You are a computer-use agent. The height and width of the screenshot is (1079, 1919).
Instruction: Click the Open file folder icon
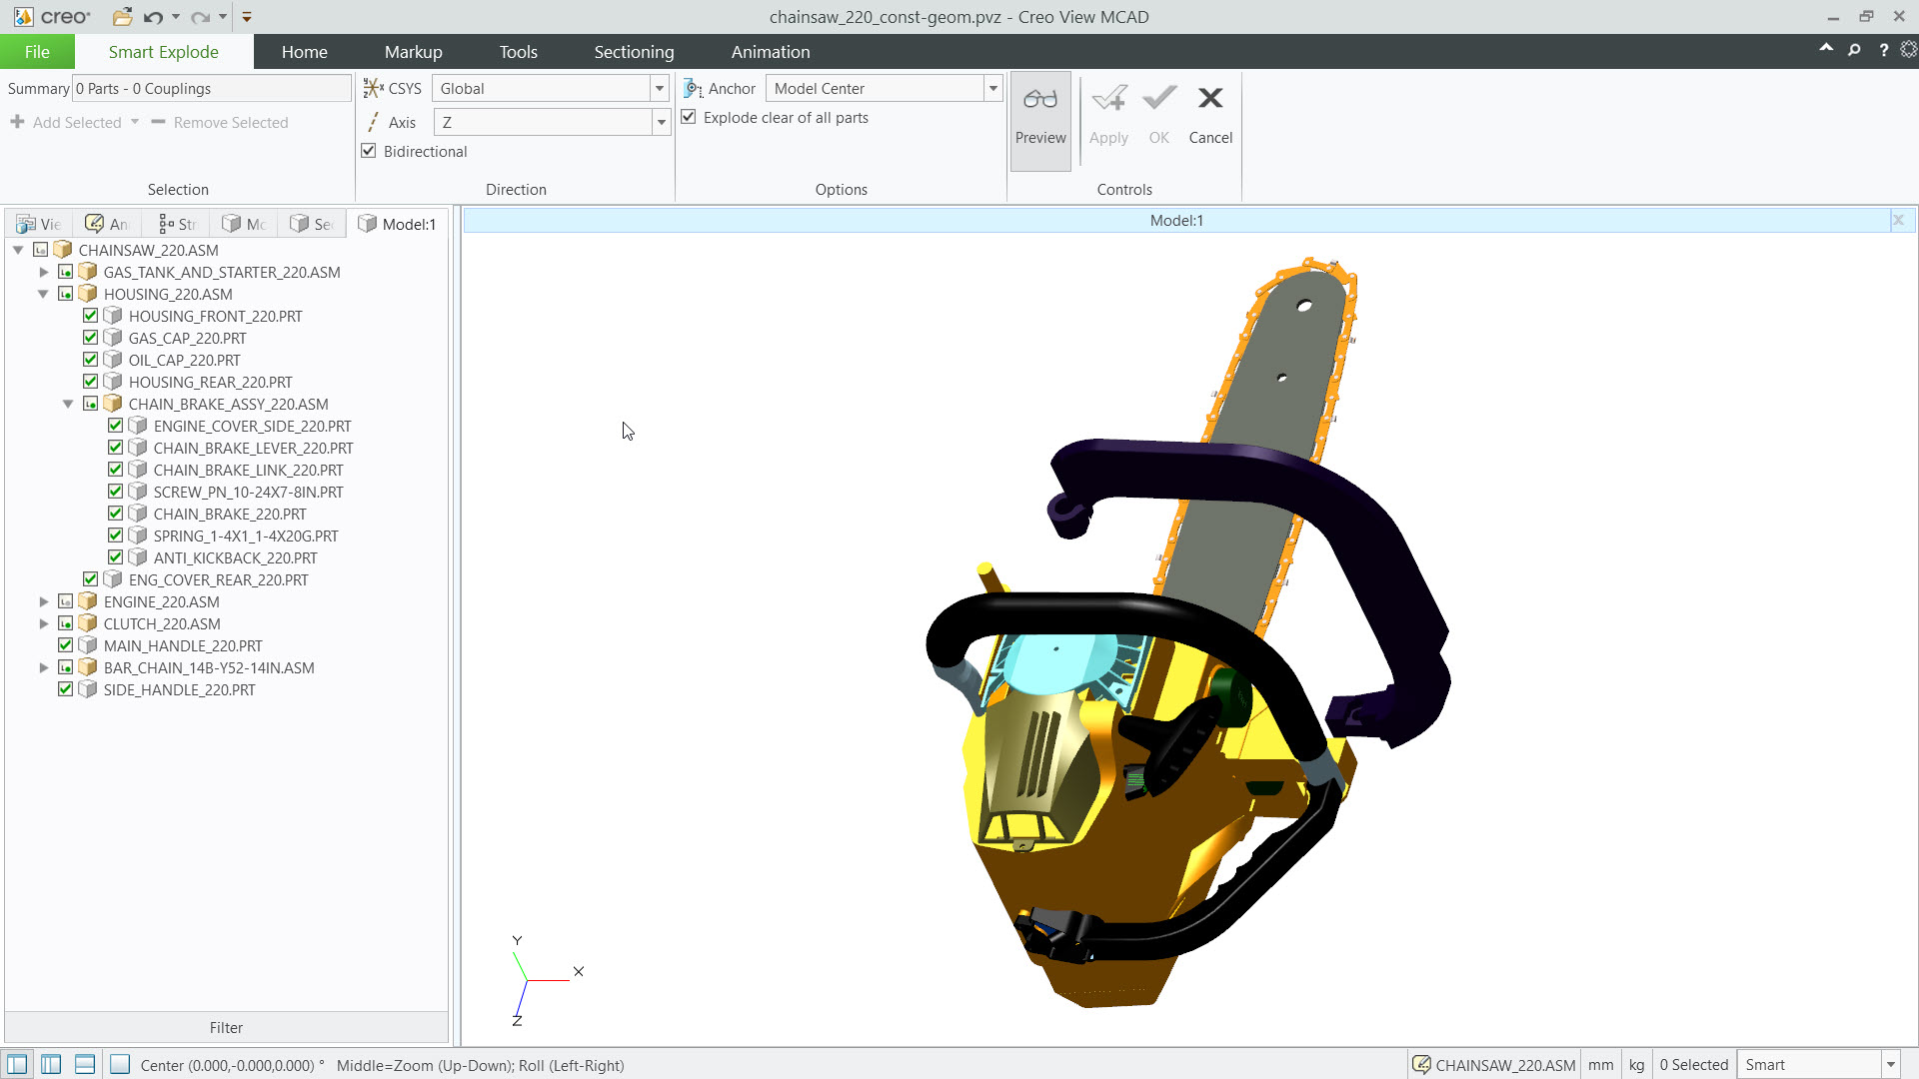(122, 17)
